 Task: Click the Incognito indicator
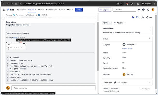(146, 4)
